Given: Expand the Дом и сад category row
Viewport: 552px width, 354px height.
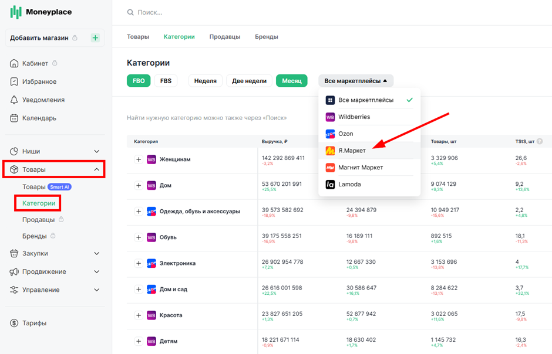Looking at the screenshot, I should click(x=139, y=290).
